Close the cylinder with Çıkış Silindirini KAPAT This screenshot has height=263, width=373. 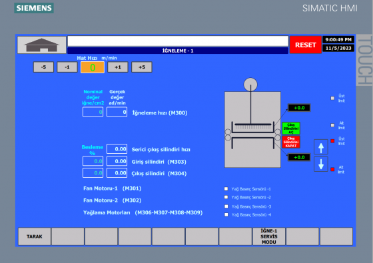tap(291, 142)
